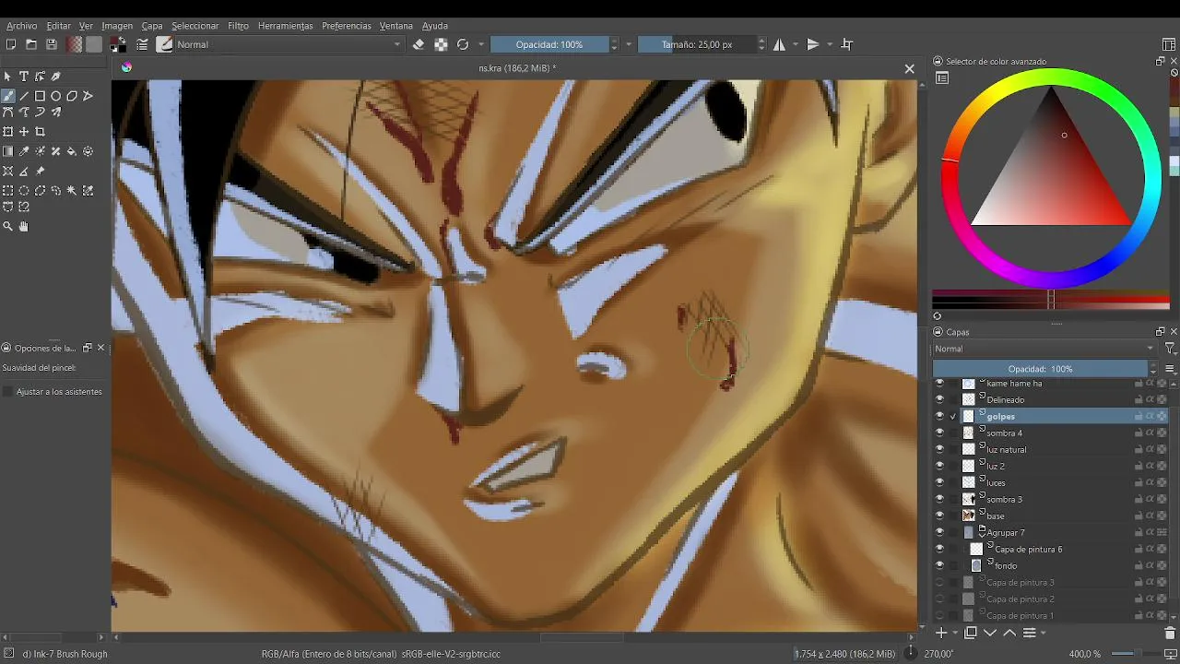Open the toolbar blending mode 'Normal' dropdown
The width and height of the screenshot is (1180, 664).
(x=289, y=44)
